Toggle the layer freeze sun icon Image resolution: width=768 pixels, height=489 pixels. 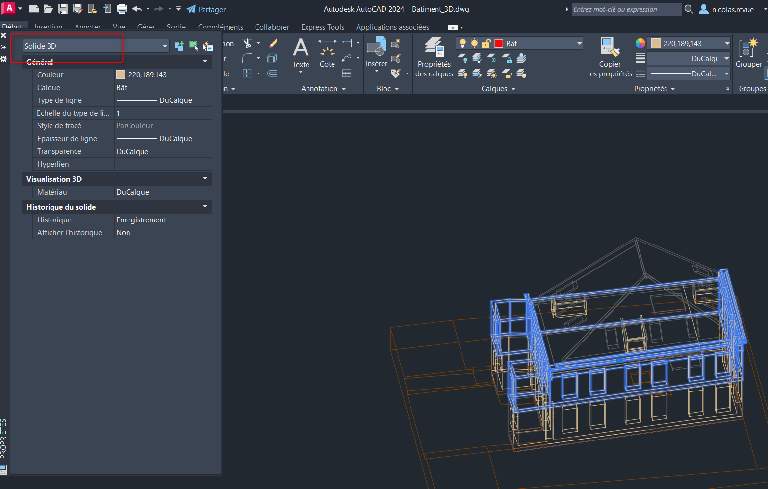tap(474, 44)
